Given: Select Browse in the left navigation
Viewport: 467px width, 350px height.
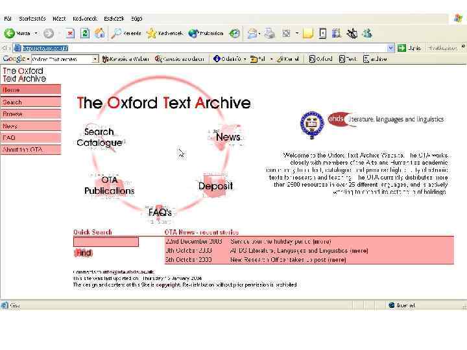Looking at the screenshot, I should (31, 114).
